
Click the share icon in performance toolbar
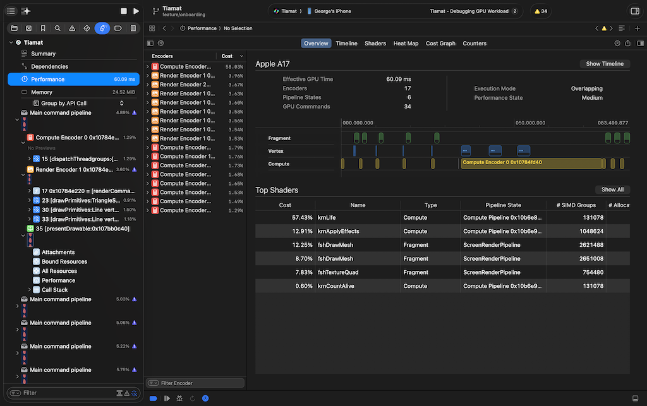627,44
